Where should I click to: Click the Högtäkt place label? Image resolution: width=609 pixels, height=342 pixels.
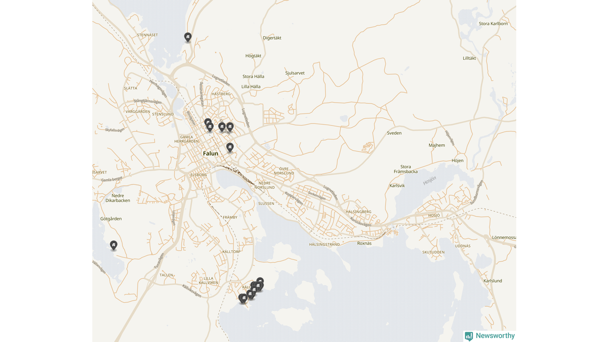[x=253, y=56]
